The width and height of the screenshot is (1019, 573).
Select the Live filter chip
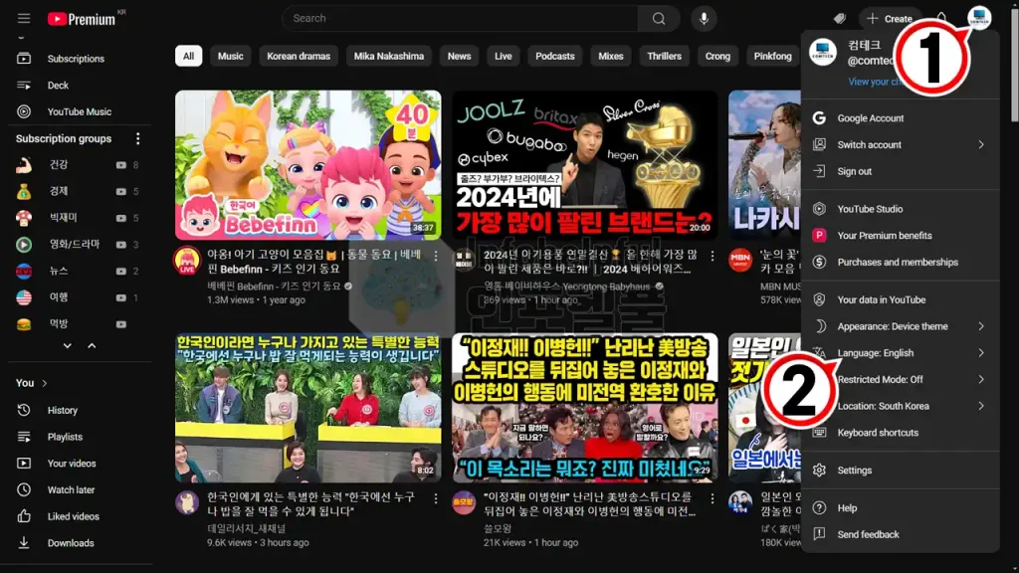[503, 56]
